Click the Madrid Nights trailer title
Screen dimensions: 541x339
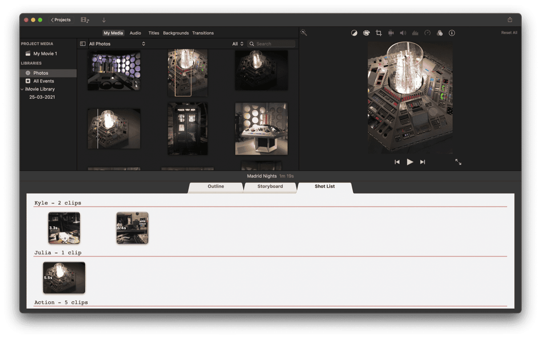coord(262,176)
